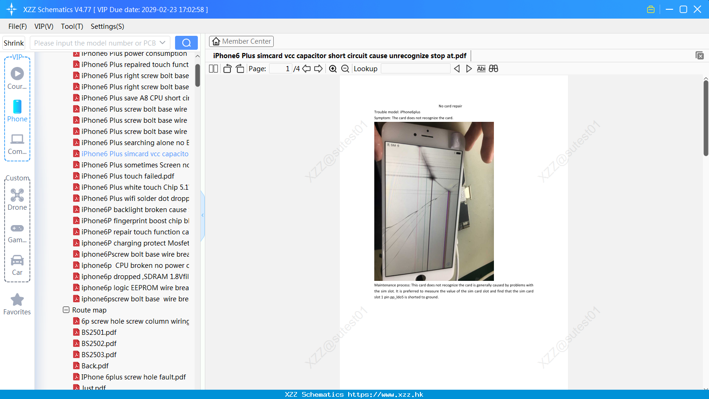Open the Car category icon
The height and width of the screenshot is (399, 709).
coord(17,265)
